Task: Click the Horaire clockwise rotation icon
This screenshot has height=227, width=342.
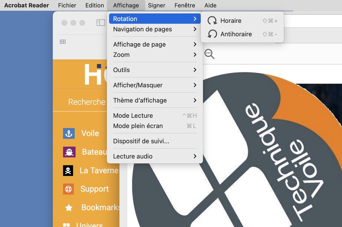Action: (212, 20)
